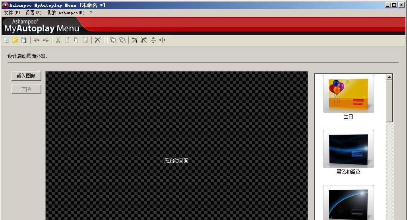Click the duplicate page icon after paste

[85, 40]
